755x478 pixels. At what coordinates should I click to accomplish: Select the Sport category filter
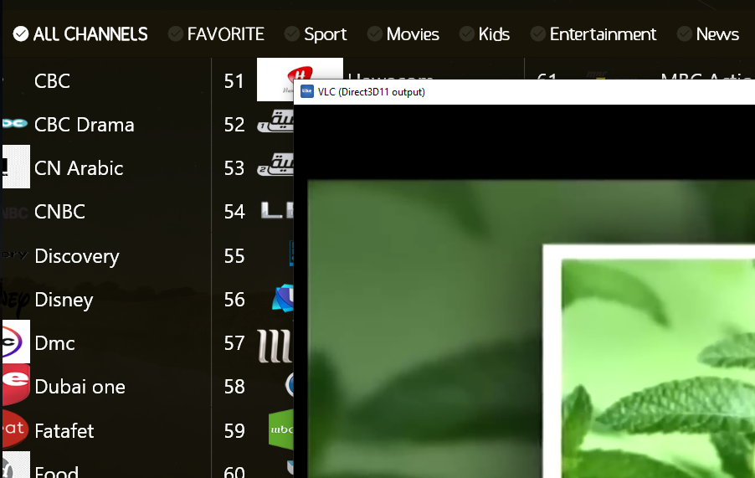pyautogui.click(x=316, y=34)
